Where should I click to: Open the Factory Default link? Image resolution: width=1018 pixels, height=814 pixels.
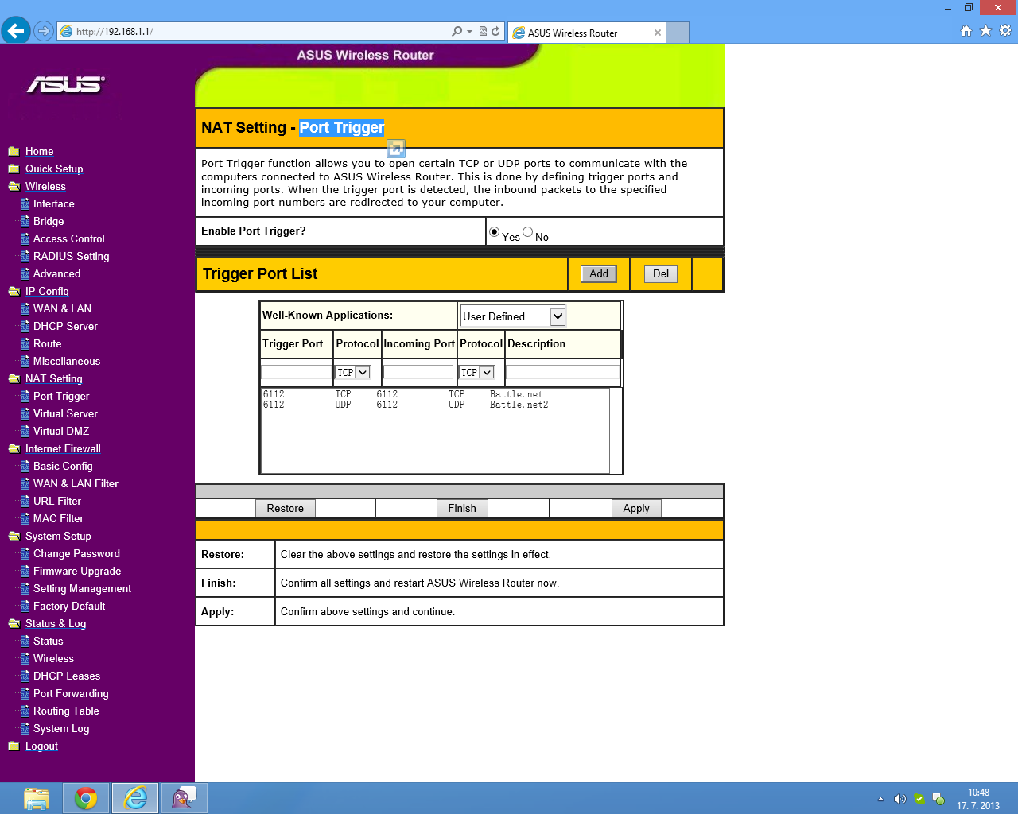point(69,606)
